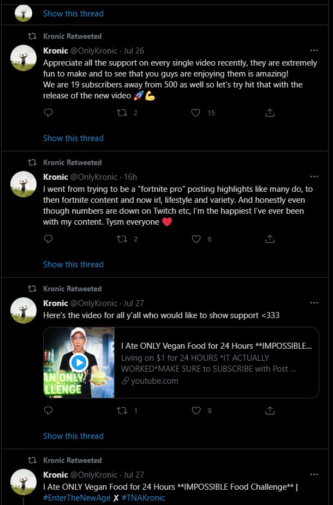Open more options on Jul 26 tweet

click(314, 50)
